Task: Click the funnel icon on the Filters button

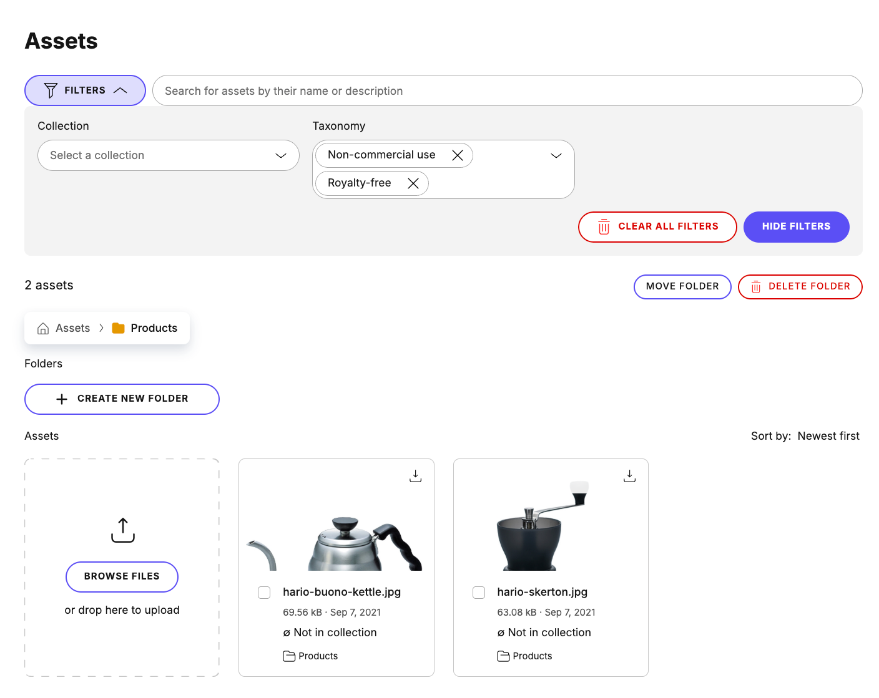Action: 51,90
